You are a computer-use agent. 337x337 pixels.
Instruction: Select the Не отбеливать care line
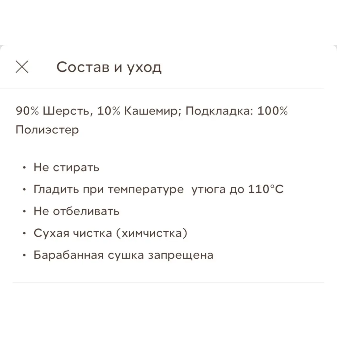(x=76, y=211)
